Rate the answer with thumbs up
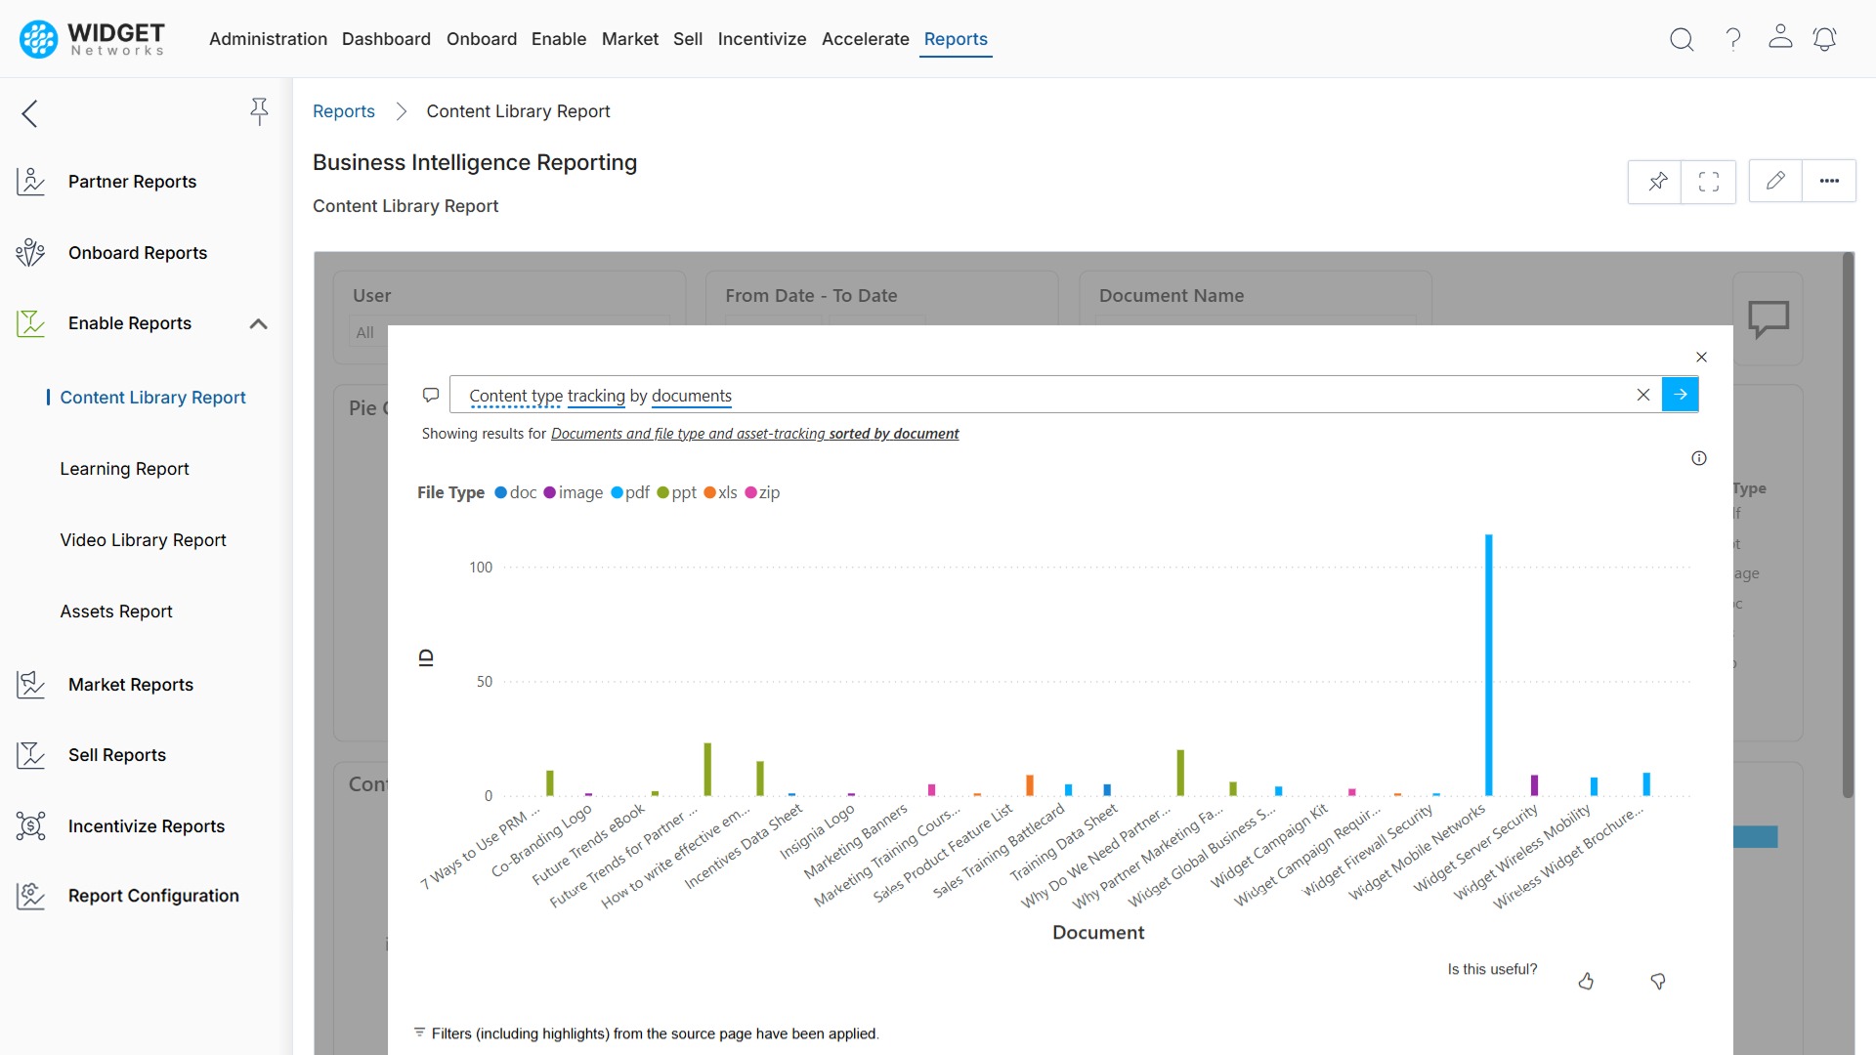1876x1055 pixels. coord(1587,981)
